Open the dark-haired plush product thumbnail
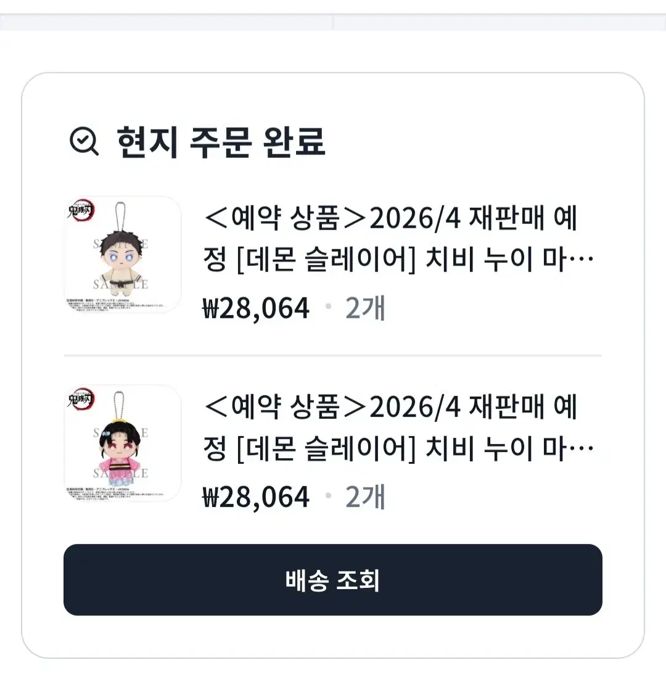The image size is (666, 686). (x=123, y=254)
